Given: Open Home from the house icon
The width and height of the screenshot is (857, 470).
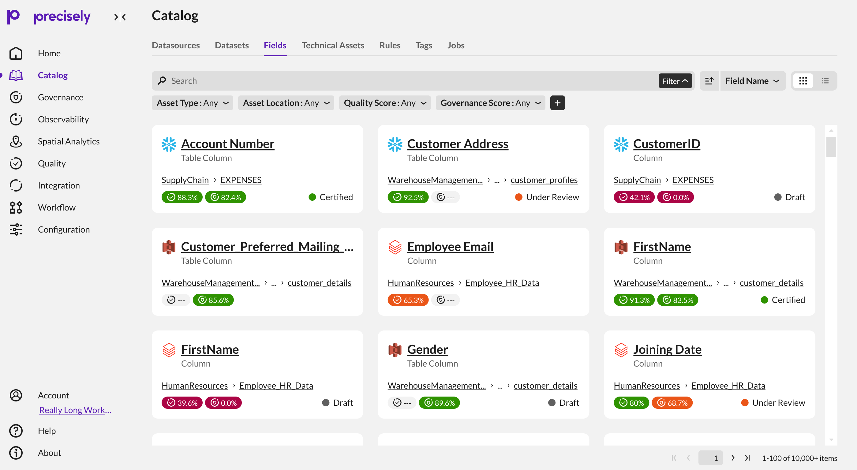Looking at the screenshot, I should (16, 53).
